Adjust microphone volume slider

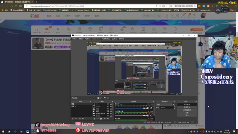pos(130,108)
